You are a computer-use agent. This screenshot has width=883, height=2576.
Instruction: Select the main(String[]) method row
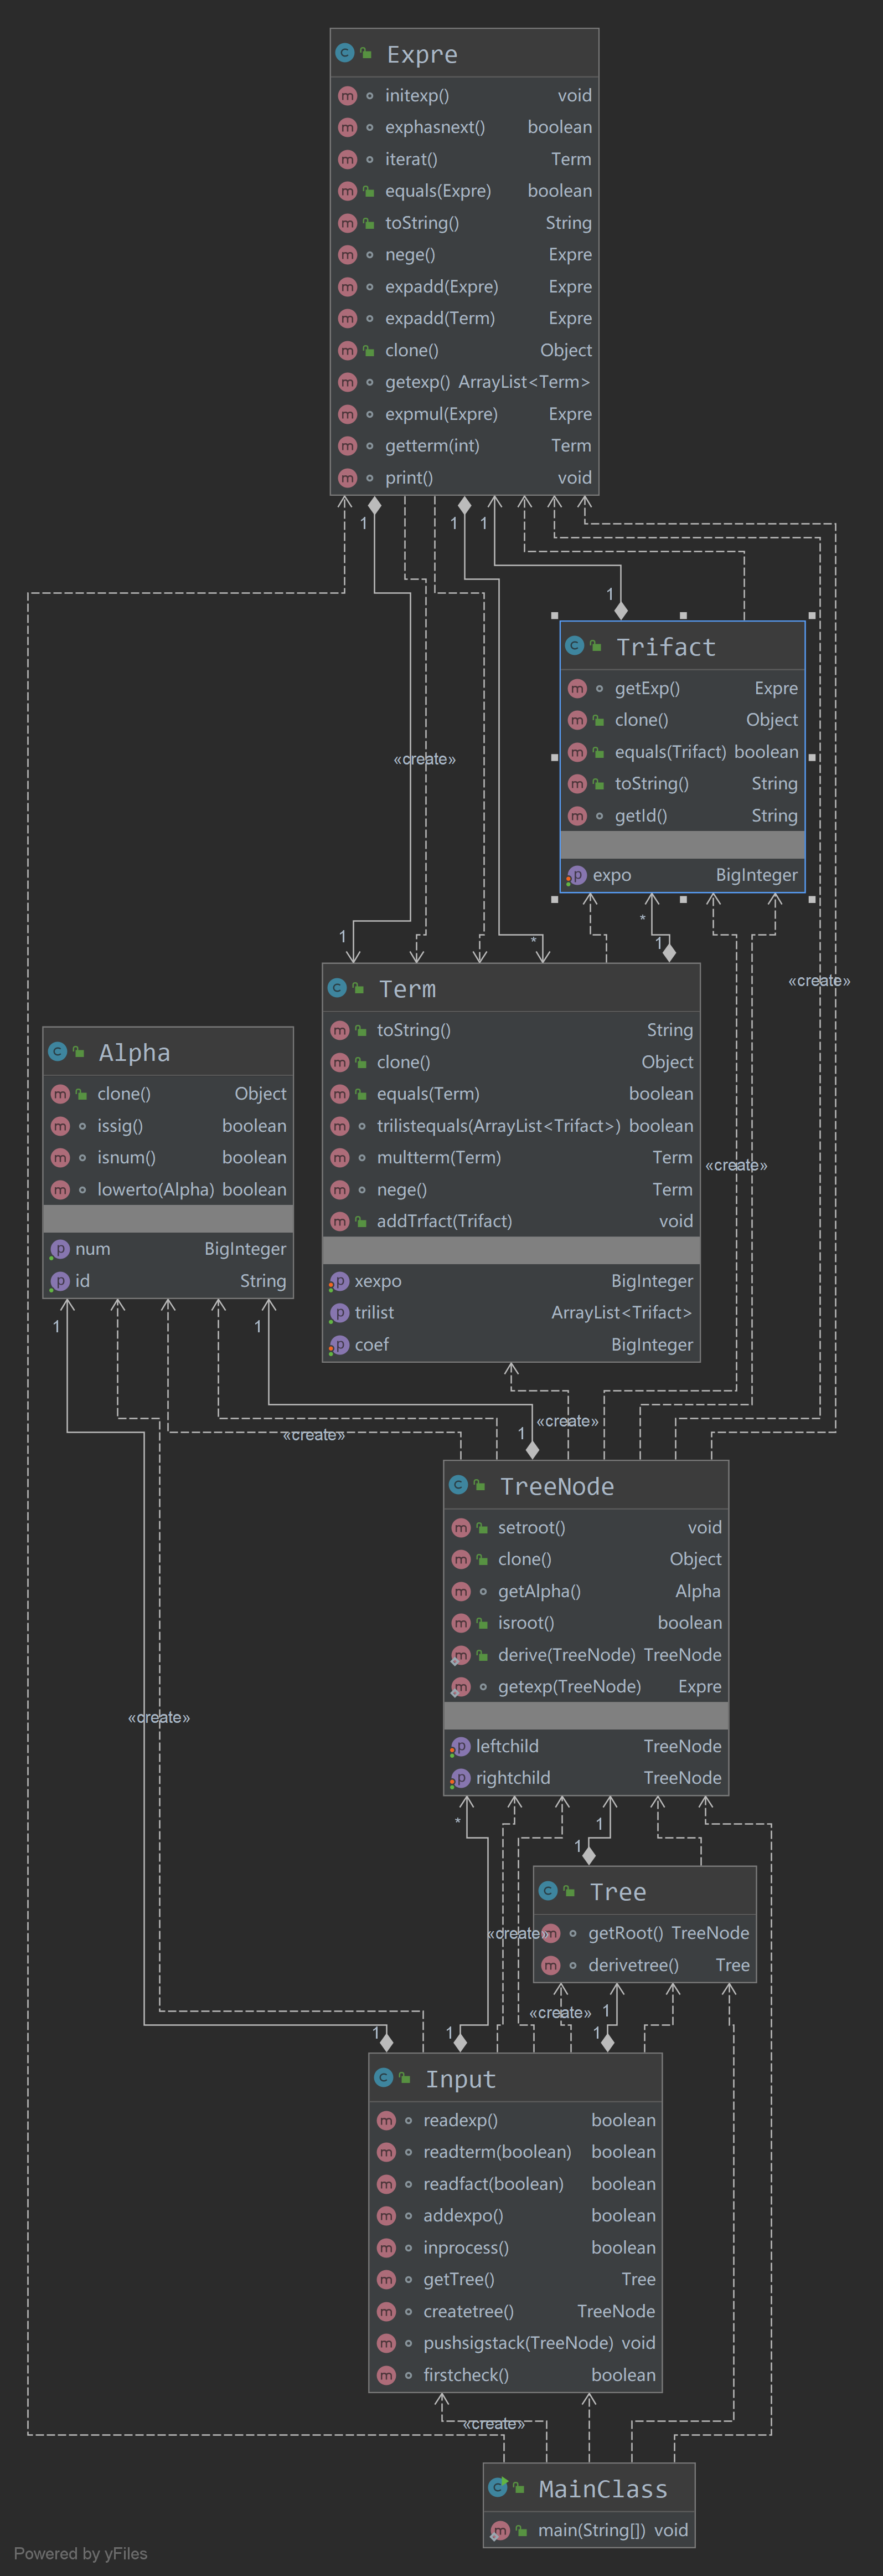pyautogui.click(x=590, y=2530)
